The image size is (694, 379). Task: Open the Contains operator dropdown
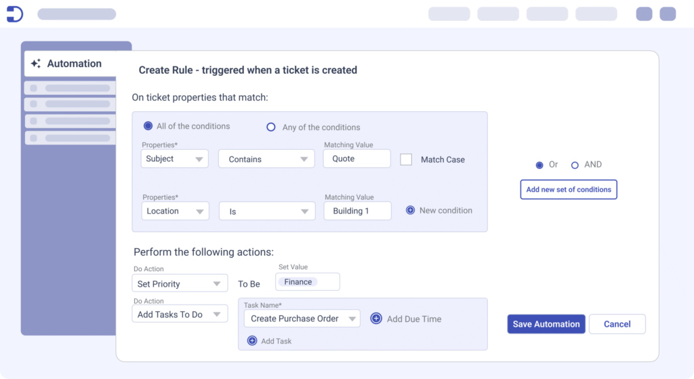pos(266,159)
